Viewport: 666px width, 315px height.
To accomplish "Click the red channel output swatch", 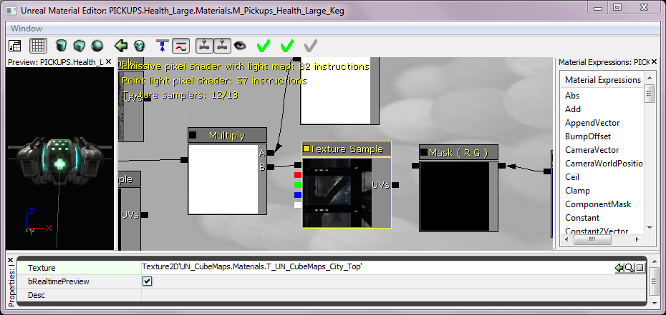I will pyautogui.click(x=298, y=174).
